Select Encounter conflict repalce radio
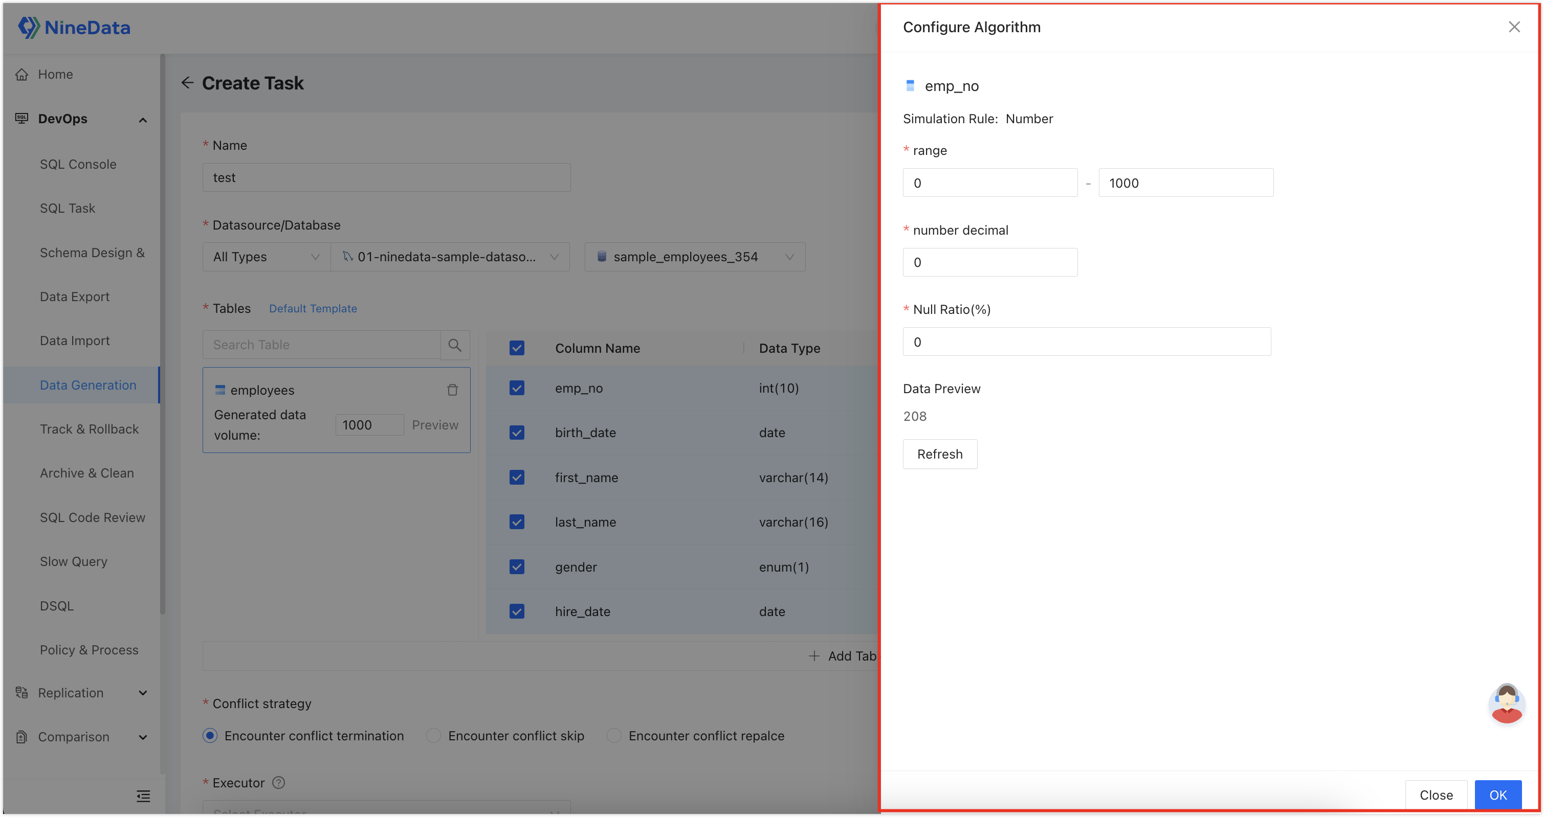Image resolution: width=1544 pixels, height=817 pixels. 614,736
